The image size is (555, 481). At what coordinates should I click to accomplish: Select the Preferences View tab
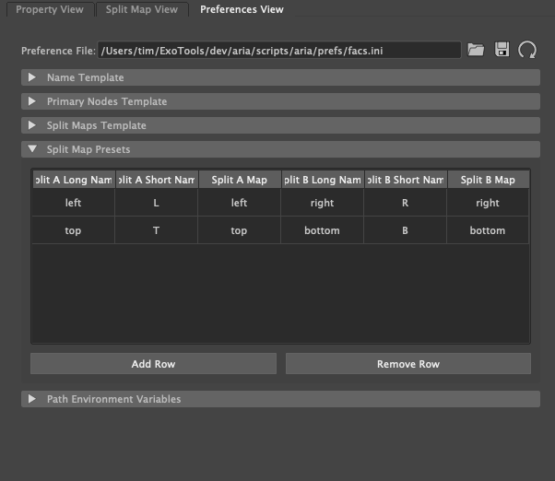coord(242,9)
